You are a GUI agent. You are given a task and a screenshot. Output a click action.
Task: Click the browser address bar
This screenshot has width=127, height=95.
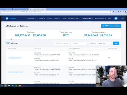pyautogui.click(x=56, y=12)
